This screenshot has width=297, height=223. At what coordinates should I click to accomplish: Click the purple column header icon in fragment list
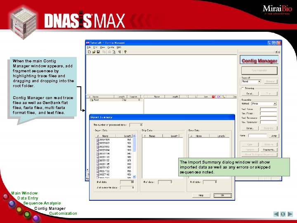[218, 97]
